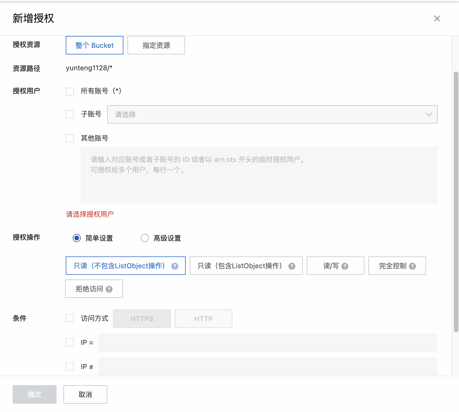Close the 新增授权 dialog with the X icon
Screen dimensions: 459x412
pos(437,18)
